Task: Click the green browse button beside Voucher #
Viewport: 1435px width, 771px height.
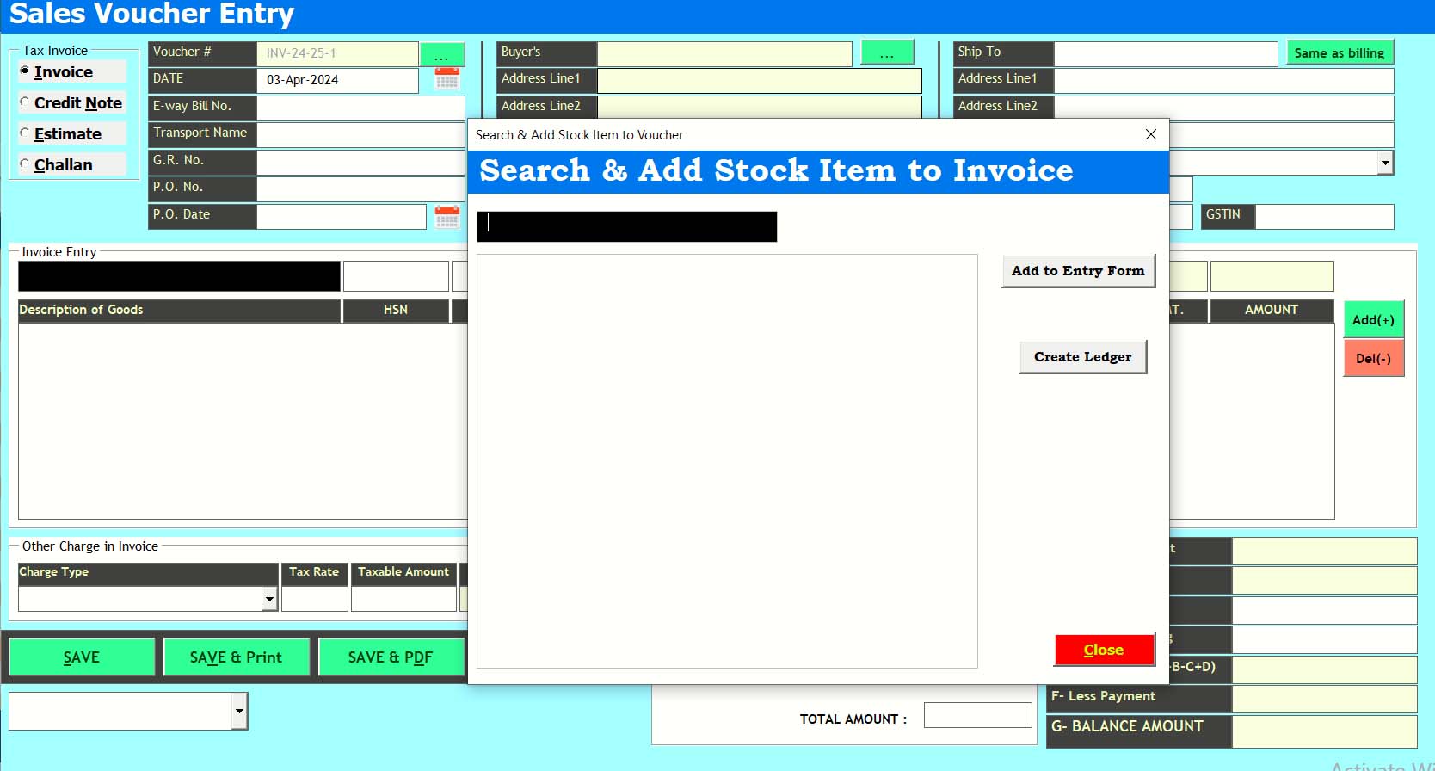Action: tap(442, 54)
